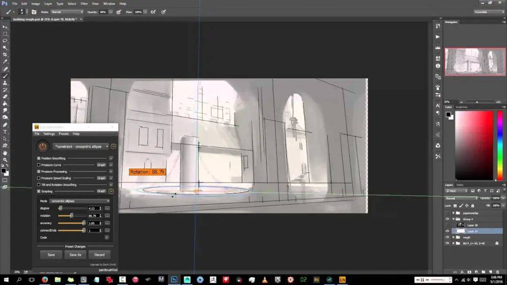Click the Save As preset button
Image resolution: width=507 pixels, height=285 pixels.
click(x=76, y=255)
